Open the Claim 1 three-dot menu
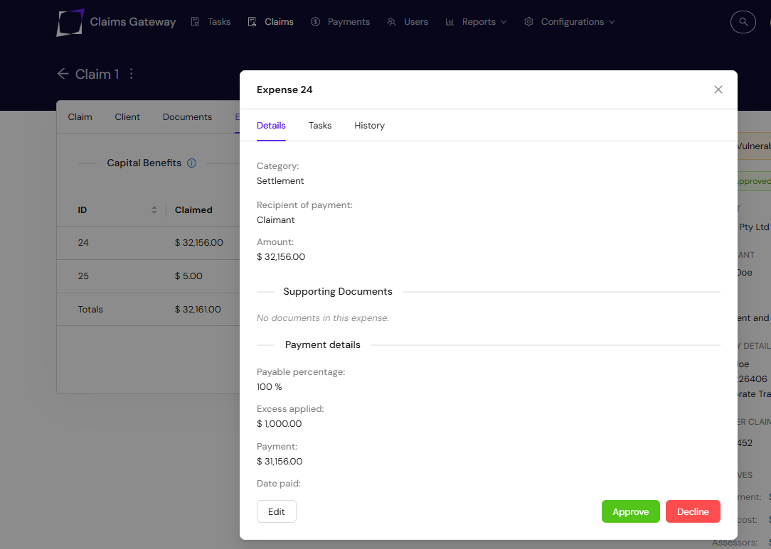This screenshot has width=771, height=549. point(131,74)
